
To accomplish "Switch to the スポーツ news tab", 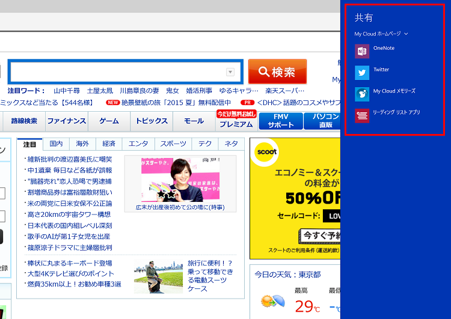I will pos(173,144).
